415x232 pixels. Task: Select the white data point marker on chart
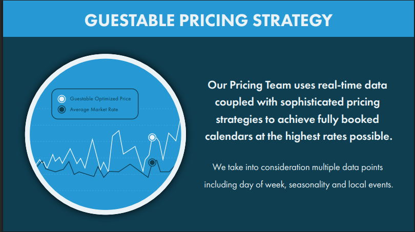coord(152,137)
